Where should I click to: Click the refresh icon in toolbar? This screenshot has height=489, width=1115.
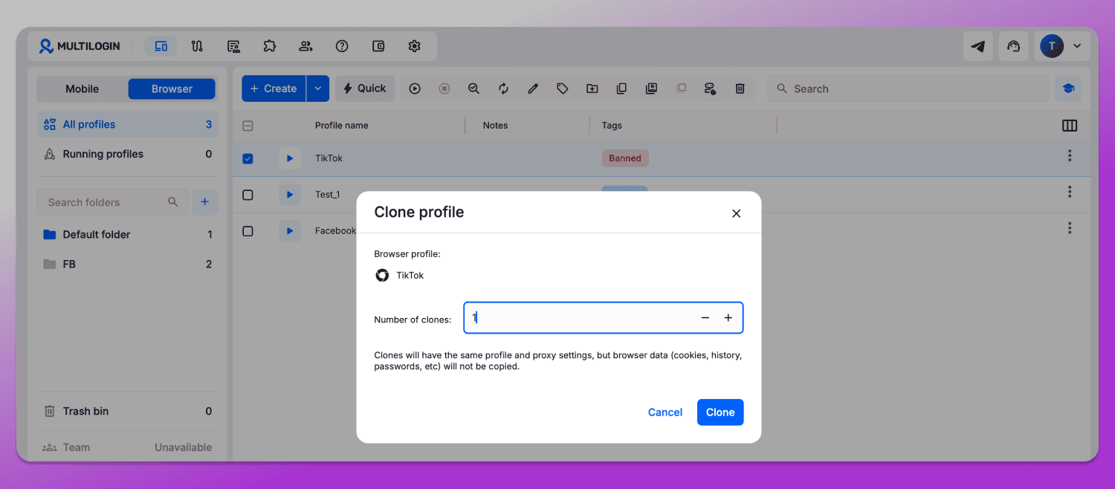click(x=503, y=88)
